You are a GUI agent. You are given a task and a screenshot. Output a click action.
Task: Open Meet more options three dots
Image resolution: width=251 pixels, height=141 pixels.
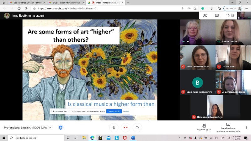246,128
